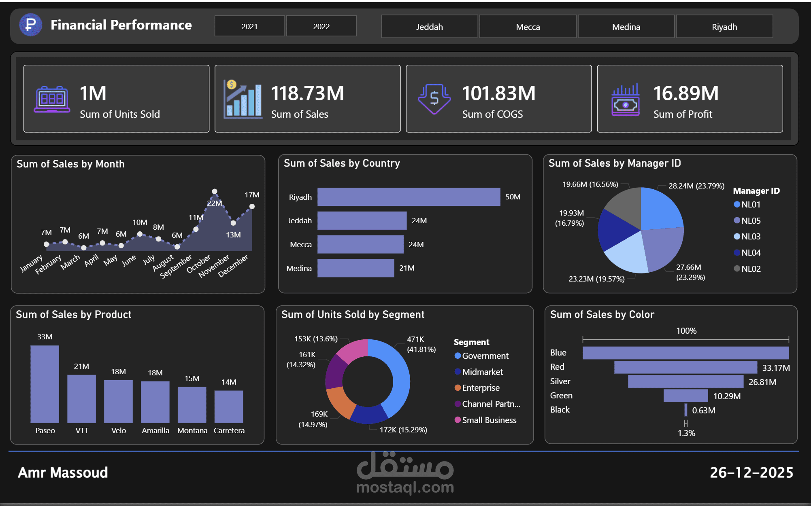Click the Sum of COGS dollar shield icon
The height and width of the screenshot is (506, 811).
[x=434, y=98]
